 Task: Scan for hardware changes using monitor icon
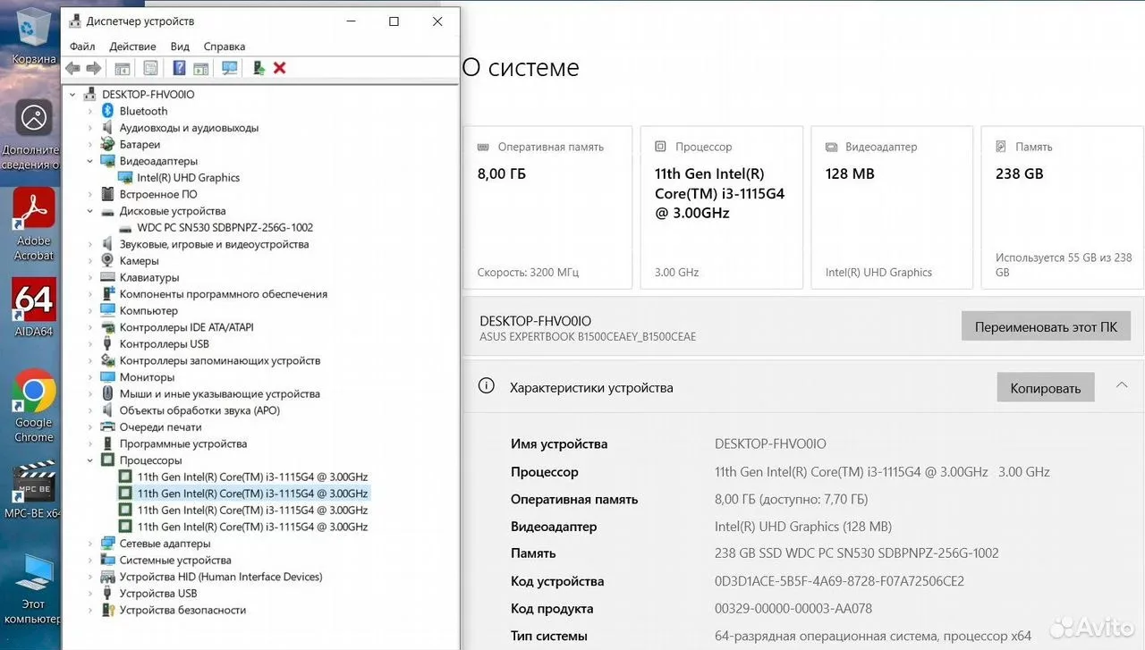pos(230,68)
